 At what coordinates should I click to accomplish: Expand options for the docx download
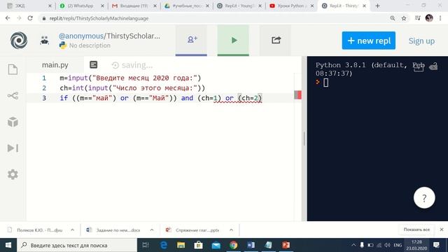(x=152, y=230)
